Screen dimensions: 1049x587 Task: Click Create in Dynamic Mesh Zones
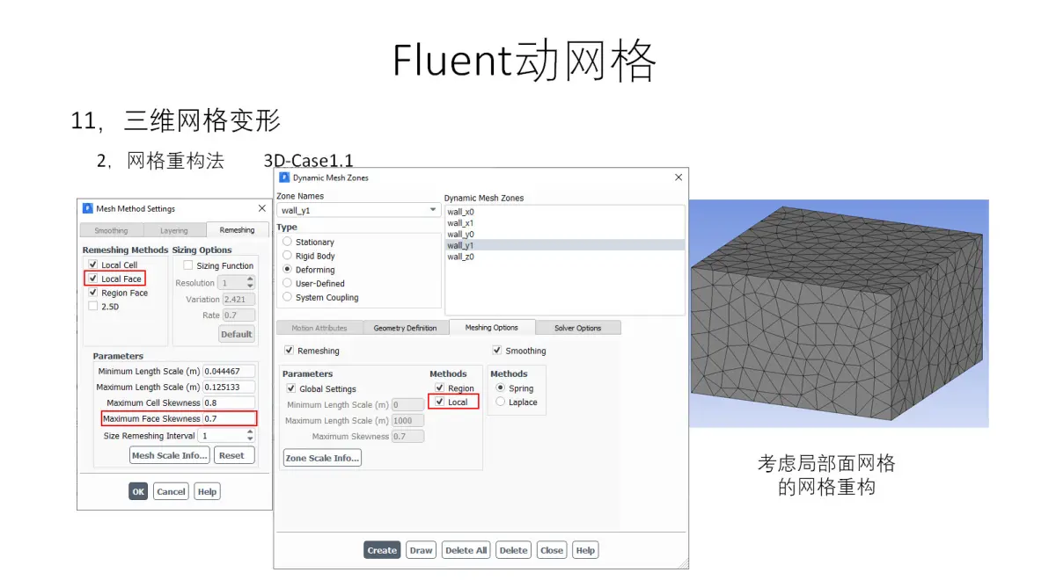[x=382, y=550]
